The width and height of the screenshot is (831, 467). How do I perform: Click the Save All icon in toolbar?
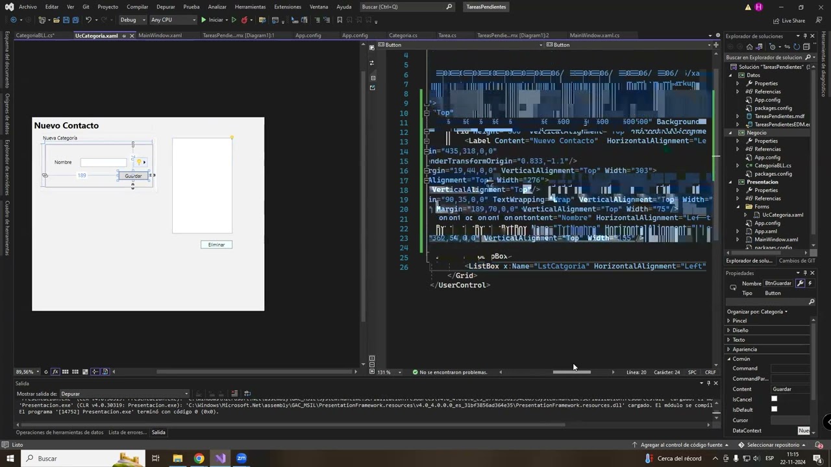point(75,19)
